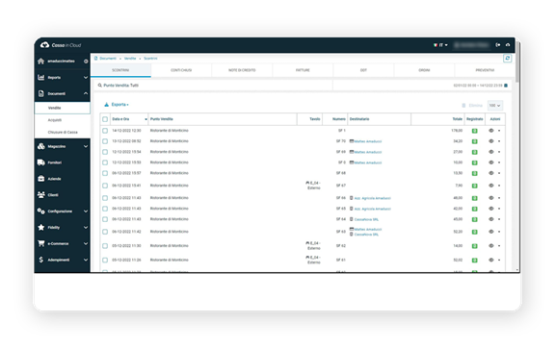Check the row dated 14-12-2022 12:30
This screenshot has height=348, width=555.
tap(105, 131)
